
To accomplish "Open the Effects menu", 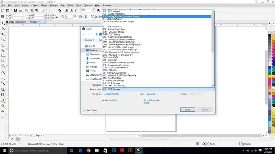I will coord(44,6).
